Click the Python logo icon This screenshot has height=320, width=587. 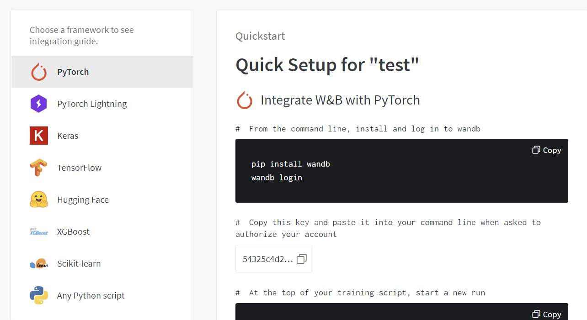(39, 295)
